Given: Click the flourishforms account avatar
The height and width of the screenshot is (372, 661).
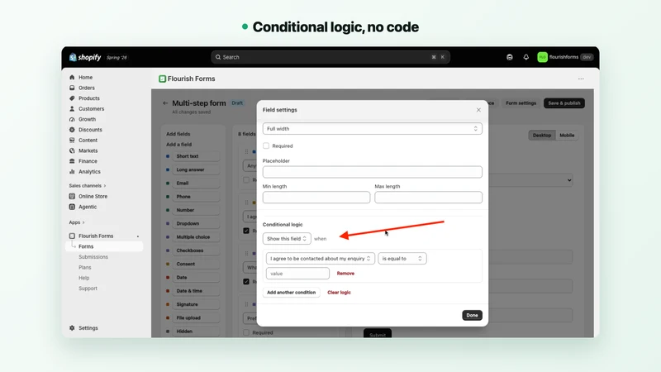Looking at the screenshot, I should coord(542,57).
